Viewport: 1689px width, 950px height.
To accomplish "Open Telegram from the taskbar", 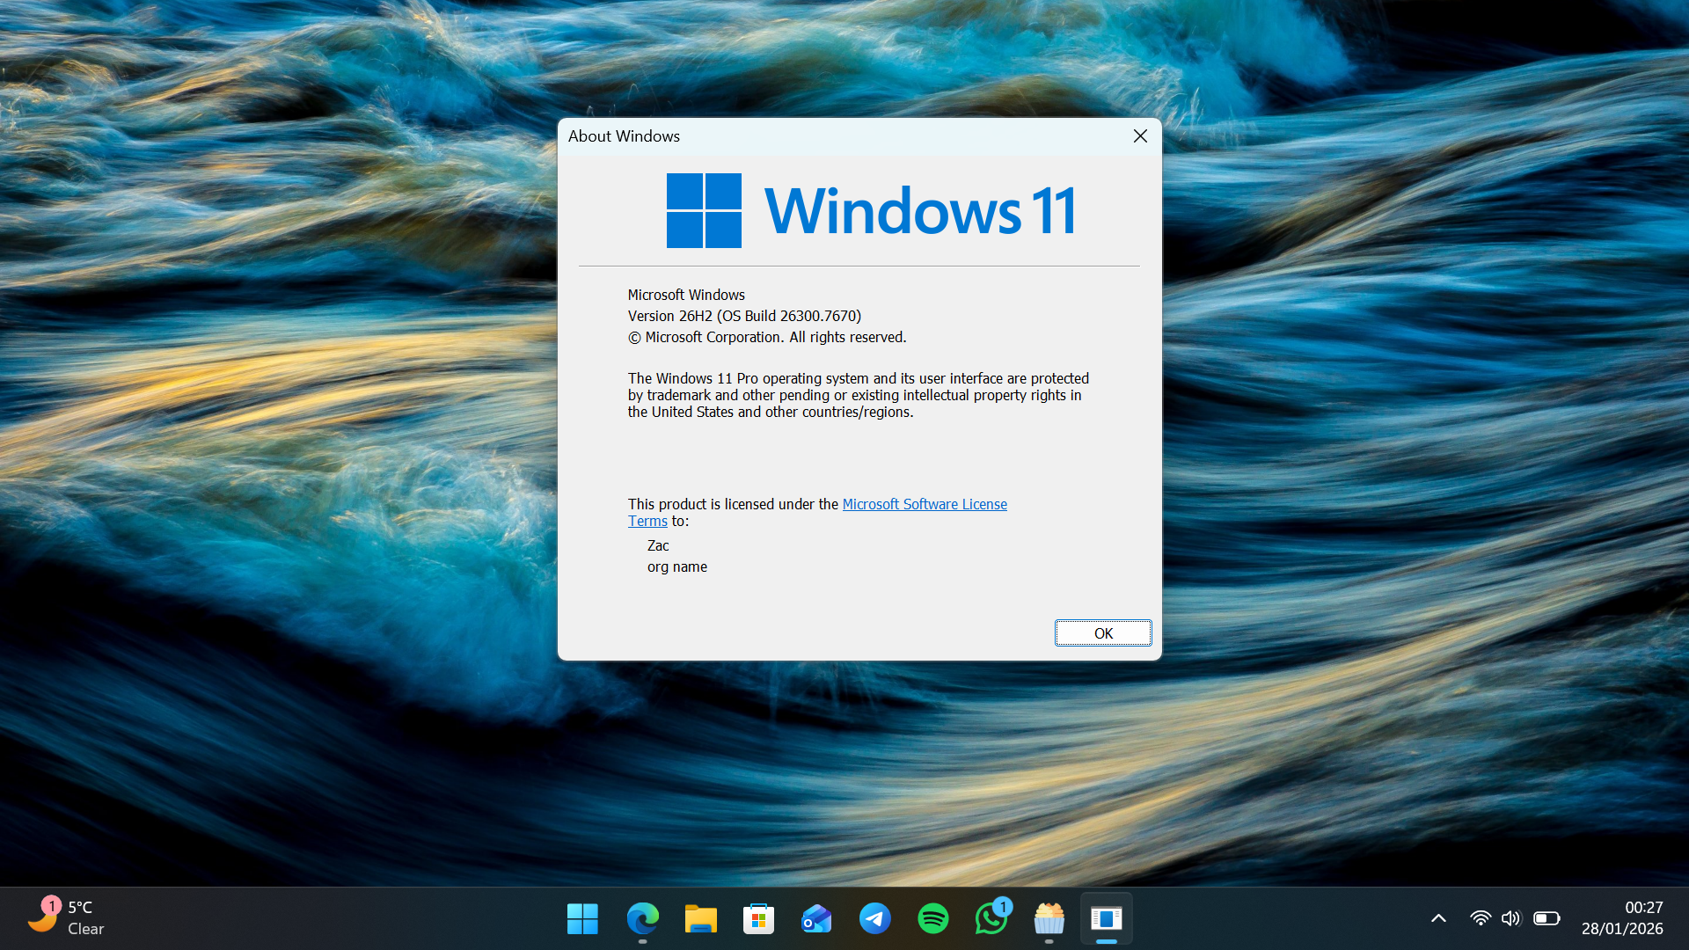I will click(875, 917).
